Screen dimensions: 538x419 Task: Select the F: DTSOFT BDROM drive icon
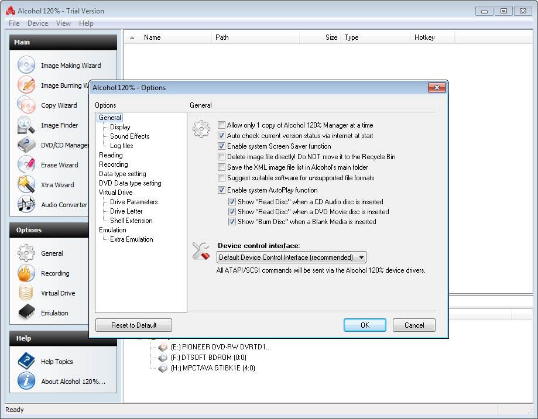[x=163, y=358]
